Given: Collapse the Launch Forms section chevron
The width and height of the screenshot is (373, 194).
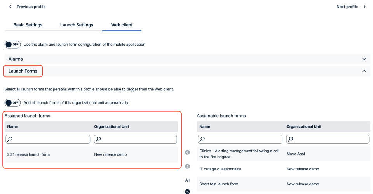Looking at the screenshot, I should point(364,71).
